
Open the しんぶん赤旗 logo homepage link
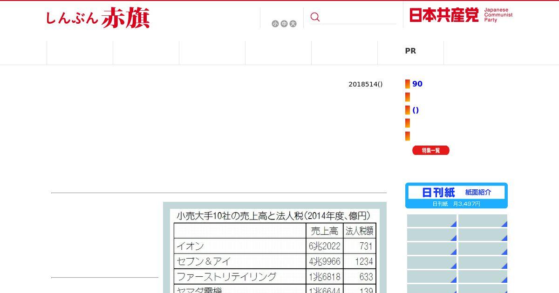click(98, 18)
